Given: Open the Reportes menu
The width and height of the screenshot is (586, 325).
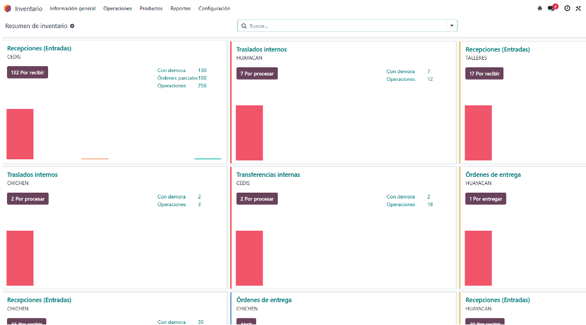Looking at the screenshot, I should pyautogui.click(x=180, y=8).
